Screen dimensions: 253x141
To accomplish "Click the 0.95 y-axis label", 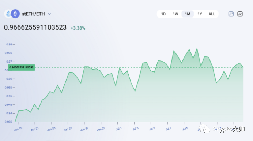I will (9, 96).
